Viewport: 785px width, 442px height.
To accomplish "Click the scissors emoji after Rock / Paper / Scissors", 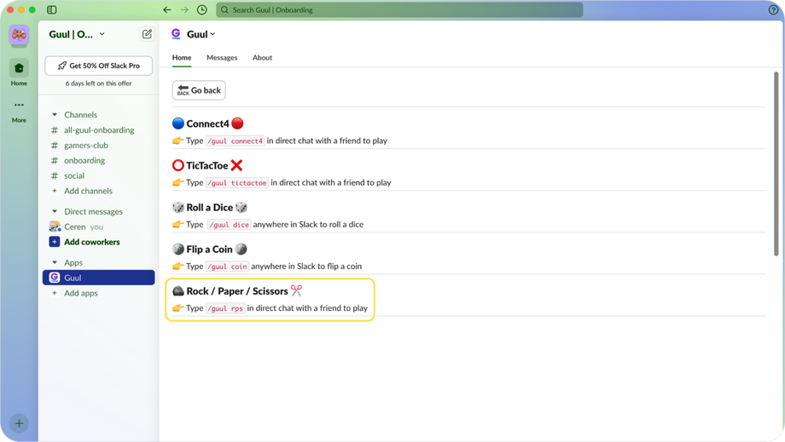I will coord(296,290).
